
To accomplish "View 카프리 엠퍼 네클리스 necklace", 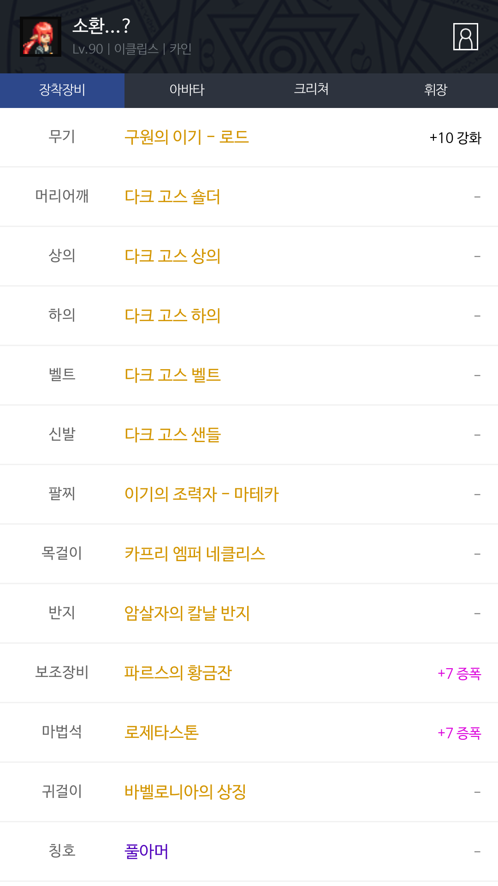I will [x=195, y=554].
